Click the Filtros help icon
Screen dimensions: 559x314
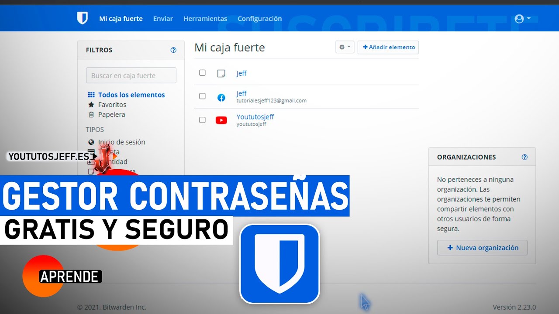pos(173,50)
